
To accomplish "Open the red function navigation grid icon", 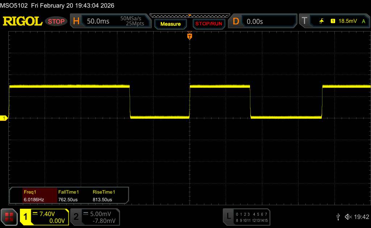I will click(9, 217).
